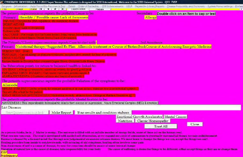This screenshot has height=157, width=243.
Task: Select 'This will offer a hint' row
Action: [22, 92]
